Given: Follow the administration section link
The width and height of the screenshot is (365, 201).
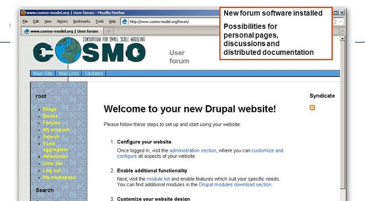Looking at the screenshot, I should [x=193, y=150].
